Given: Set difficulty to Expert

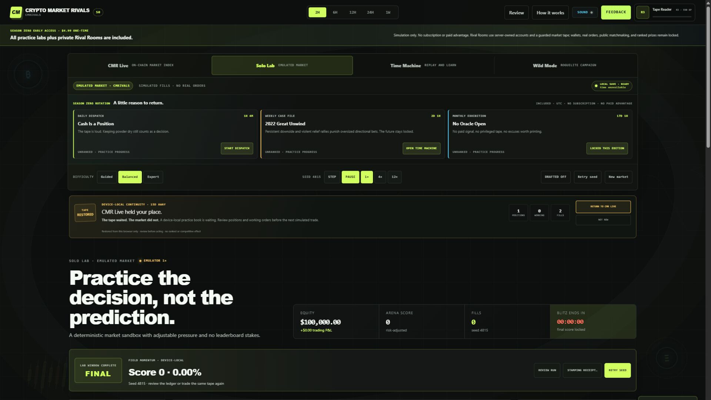Looking at the screenshot, I should click(153, 177).
